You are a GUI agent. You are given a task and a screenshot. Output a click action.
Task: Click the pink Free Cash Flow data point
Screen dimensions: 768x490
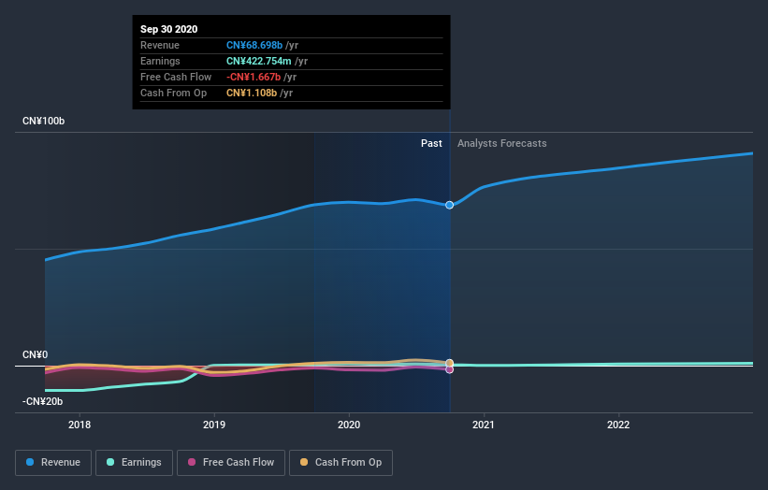449,369
